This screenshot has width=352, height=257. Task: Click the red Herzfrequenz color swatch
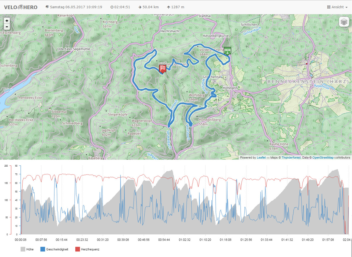(x=78, y=249)
